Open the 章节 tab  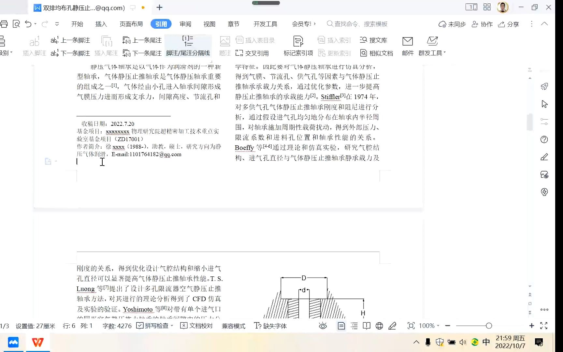(x=233, y=24)
